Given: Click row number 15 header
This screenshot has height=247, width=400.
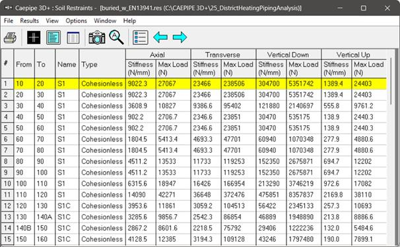Looking at the screenshot, I should pyautogui.click(x=7, y=239).
